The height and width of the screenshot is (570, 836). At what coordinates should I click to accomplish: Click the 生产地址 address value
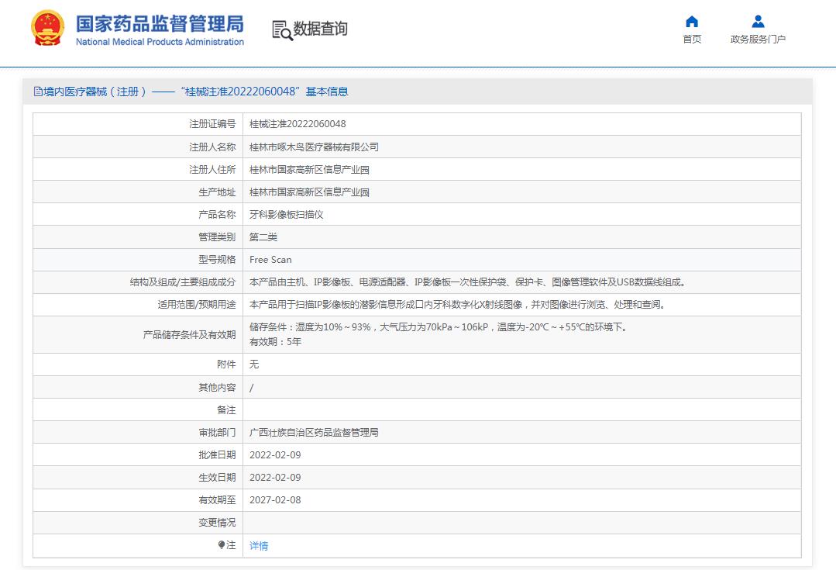coord(309,192)
